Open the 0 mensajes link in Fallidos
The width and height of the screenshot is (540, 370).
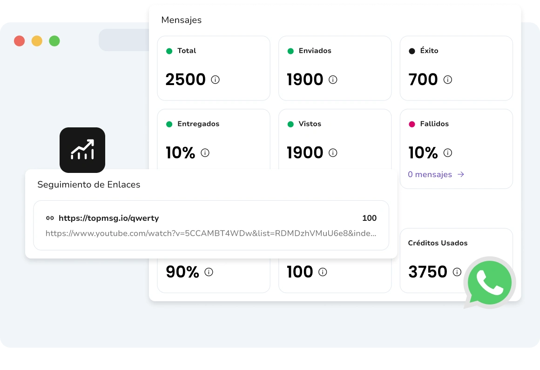pyautogui.click(x=429, y=174)
